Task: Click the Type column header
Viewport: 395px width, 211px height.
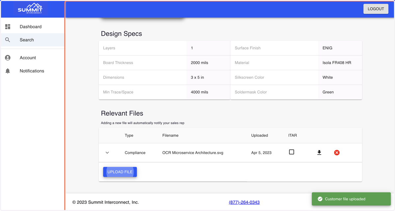Action: coord(129,136)
